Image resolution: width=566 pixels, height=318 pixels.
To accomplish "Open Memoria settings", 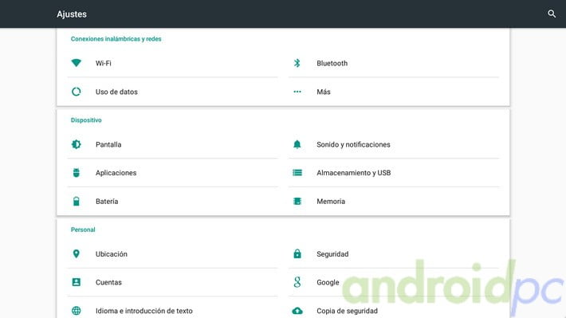I will [x=394, y=202].
